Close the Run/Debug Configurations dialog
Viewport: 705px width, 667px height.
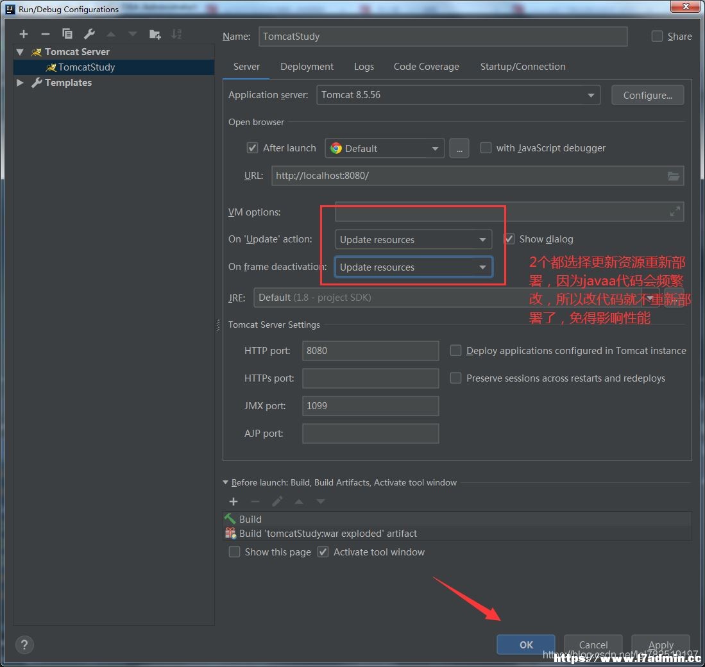click(x=686, y=6)
